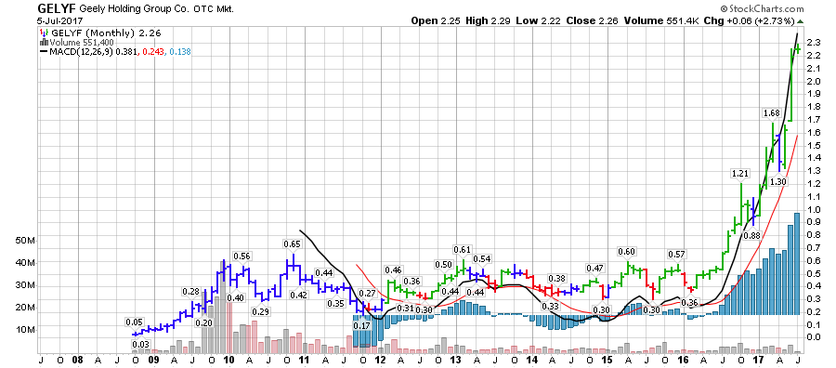The height and width of the screenshot is (368, 836).
Task: Click the '14' year label on time axis
Action: point(532,361)
